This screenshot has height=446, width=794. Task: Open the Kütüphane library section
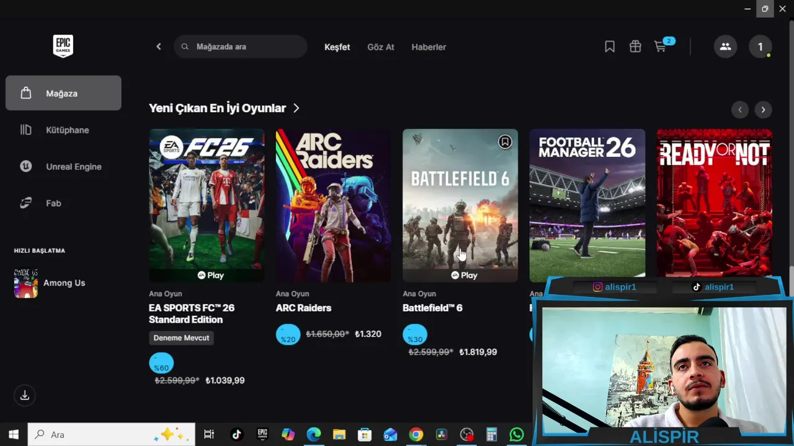tap(63, 130)
